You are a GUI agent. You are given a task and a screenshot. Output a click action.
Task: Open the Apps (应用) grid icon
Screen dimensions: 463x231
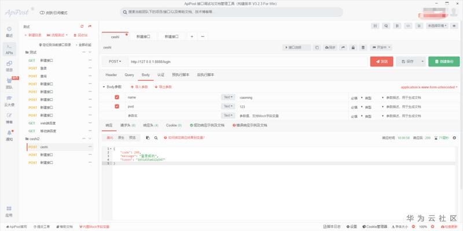click(9, 211)
